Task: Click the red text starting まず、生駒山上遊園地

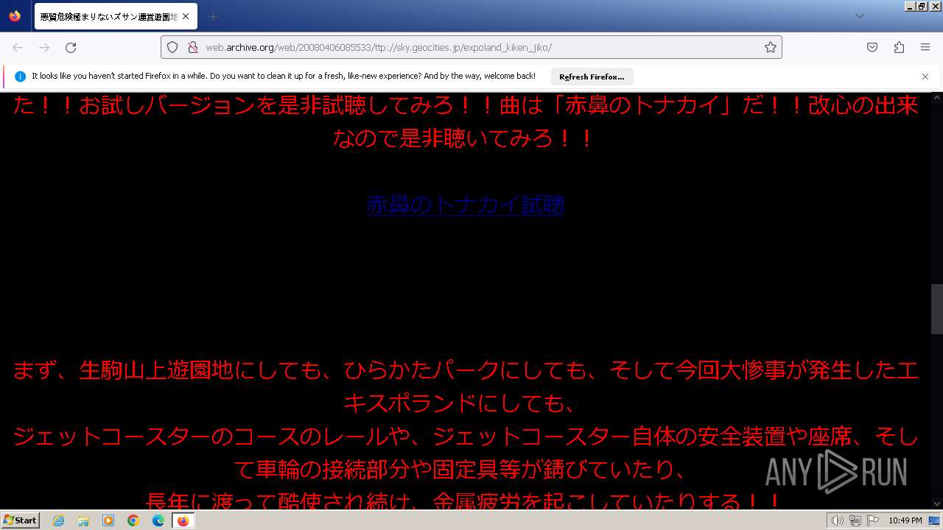Action: click(466, 386)
